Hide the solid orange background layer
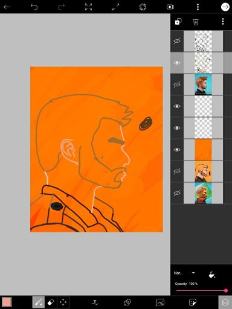 tap(177, 150)
